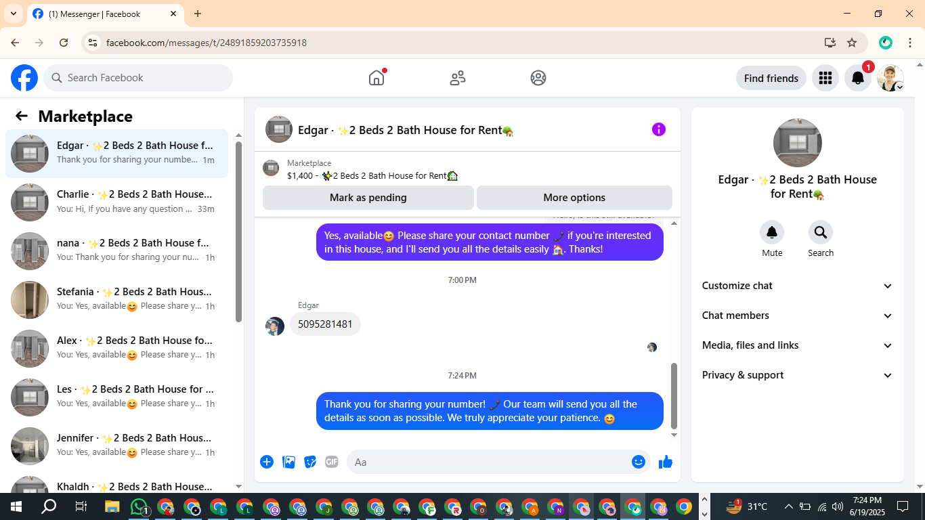
Task: Click the Facebook logo icon
Action: pos(24,78)
